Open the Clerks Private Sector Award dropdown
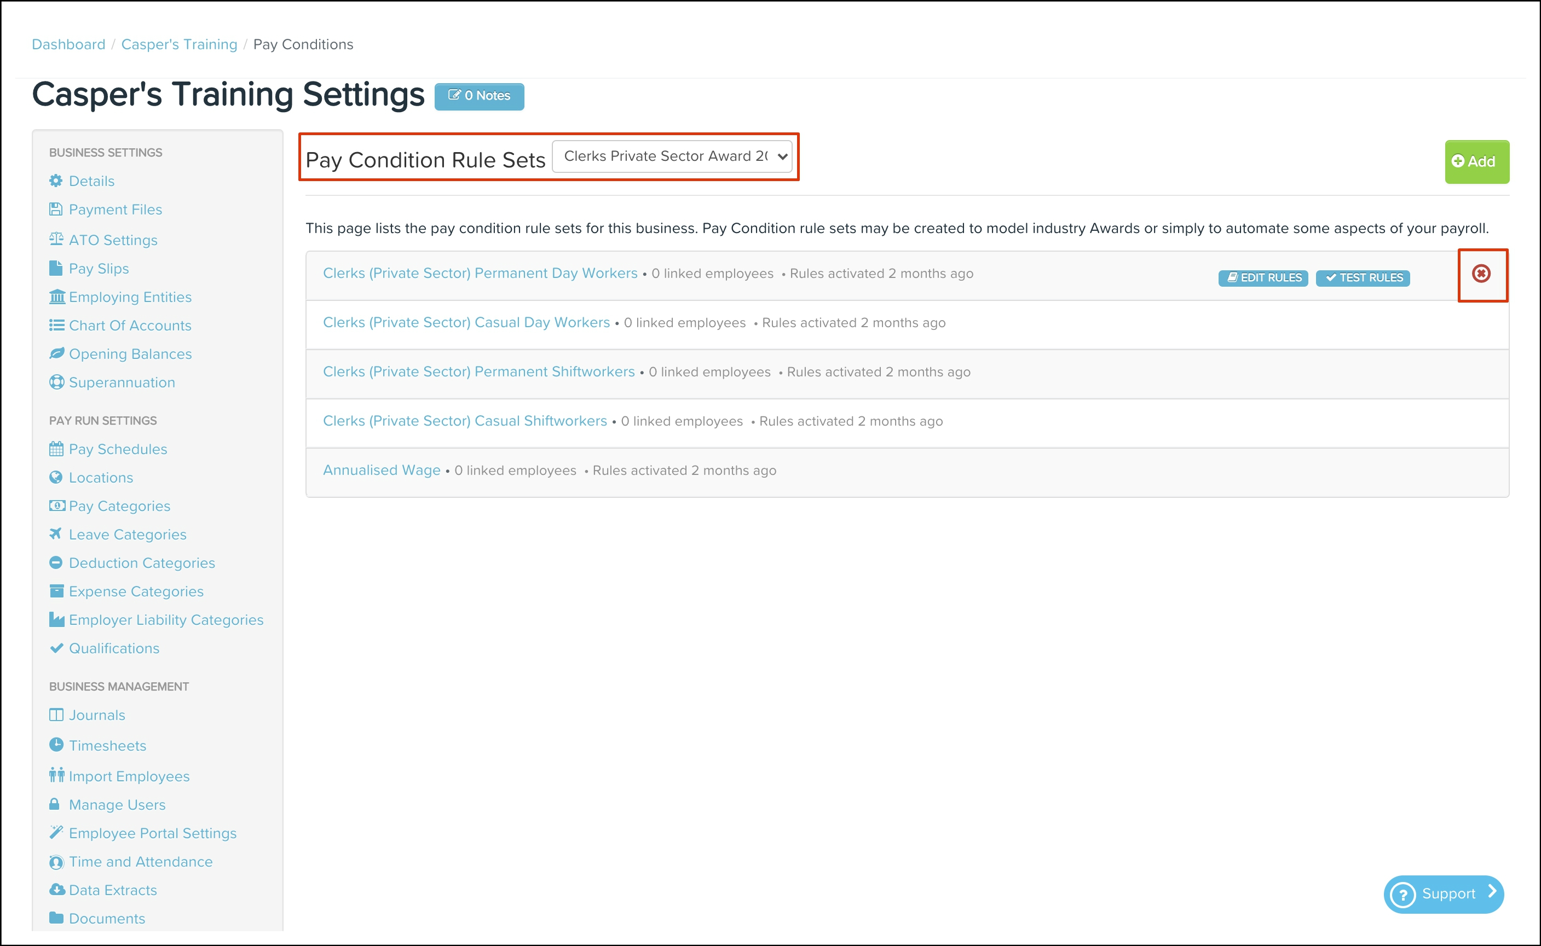Image resolution: width=1541 pixels, height=946 pixels. click(x=672, y=156)
